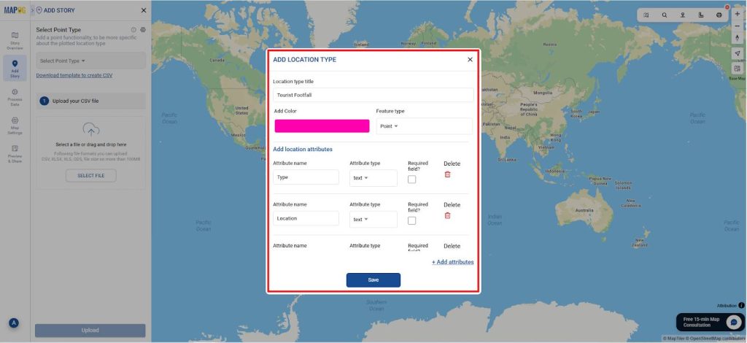Open the Base Map switcher
Screen dimensions: 747x343
coord(737,68)
